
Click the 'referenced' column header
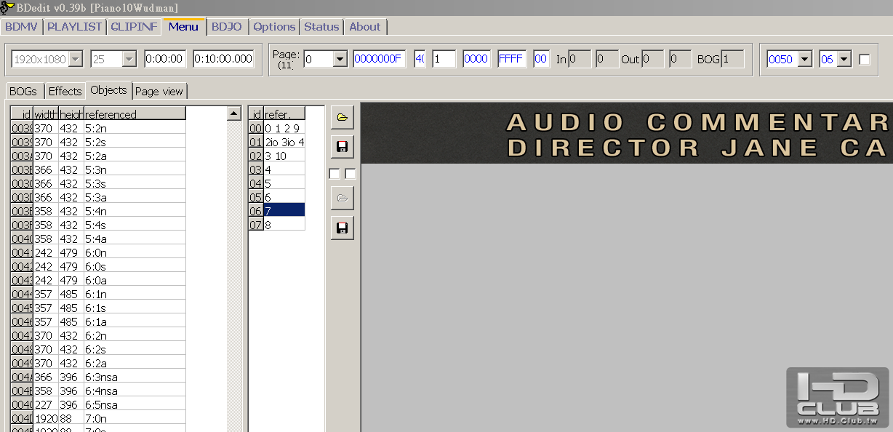coord(135,114)
